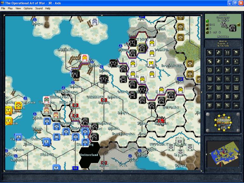Click the crossed swords icon button

(219, 79)
